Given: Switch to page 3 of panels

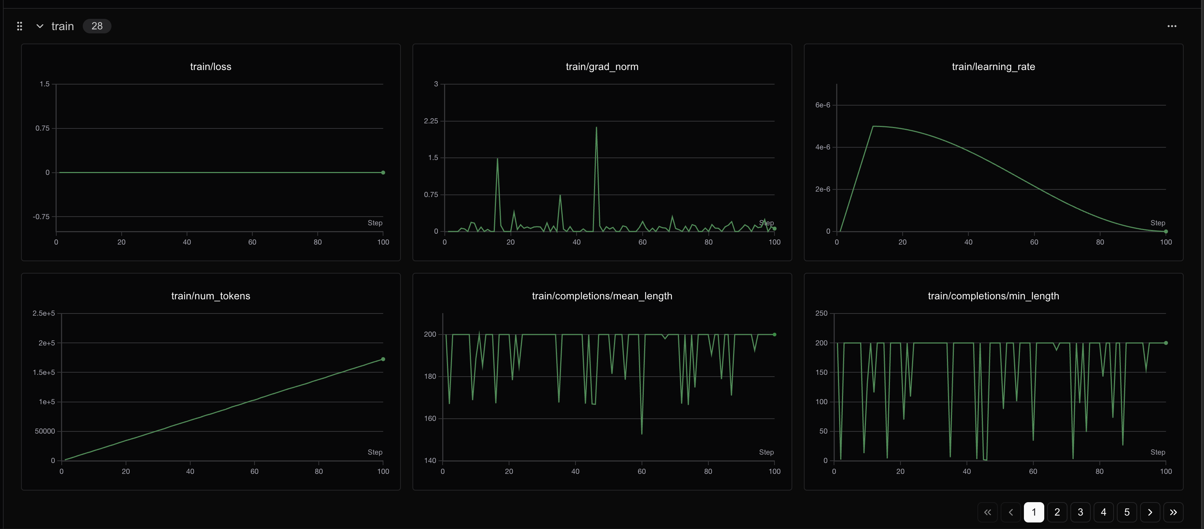Looking at the screenshot, I should (1080, 512).
